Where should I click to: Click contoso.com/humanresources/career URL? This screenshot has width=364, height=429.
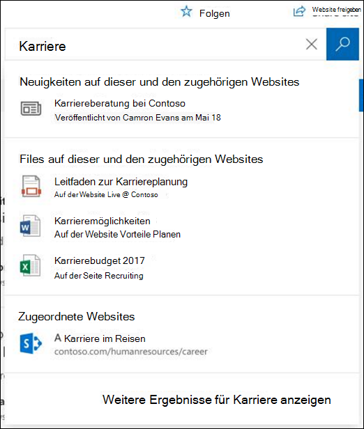[x=130, y=352]
